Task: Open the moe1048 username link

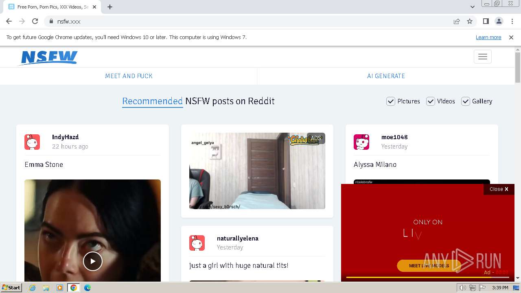Action: point(394,137)
